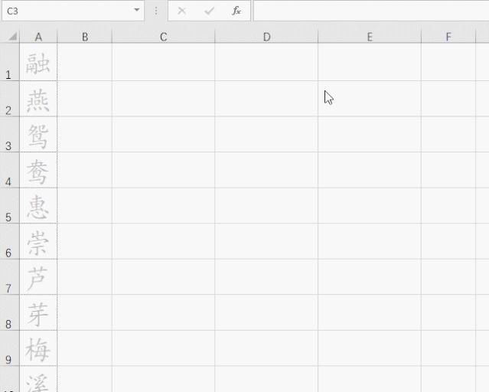Click the Select All corner triangle

[x=12, y=37]
